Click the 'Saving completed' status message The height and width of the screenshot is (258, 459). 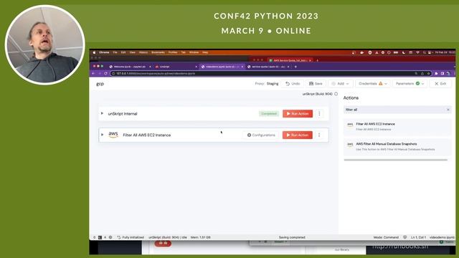click(292, 237)
